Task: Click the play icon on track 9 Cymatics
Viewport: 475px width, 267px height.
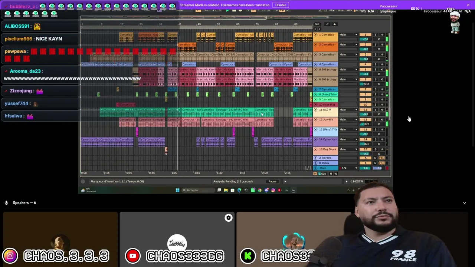Action: click(x=315, y=99)
